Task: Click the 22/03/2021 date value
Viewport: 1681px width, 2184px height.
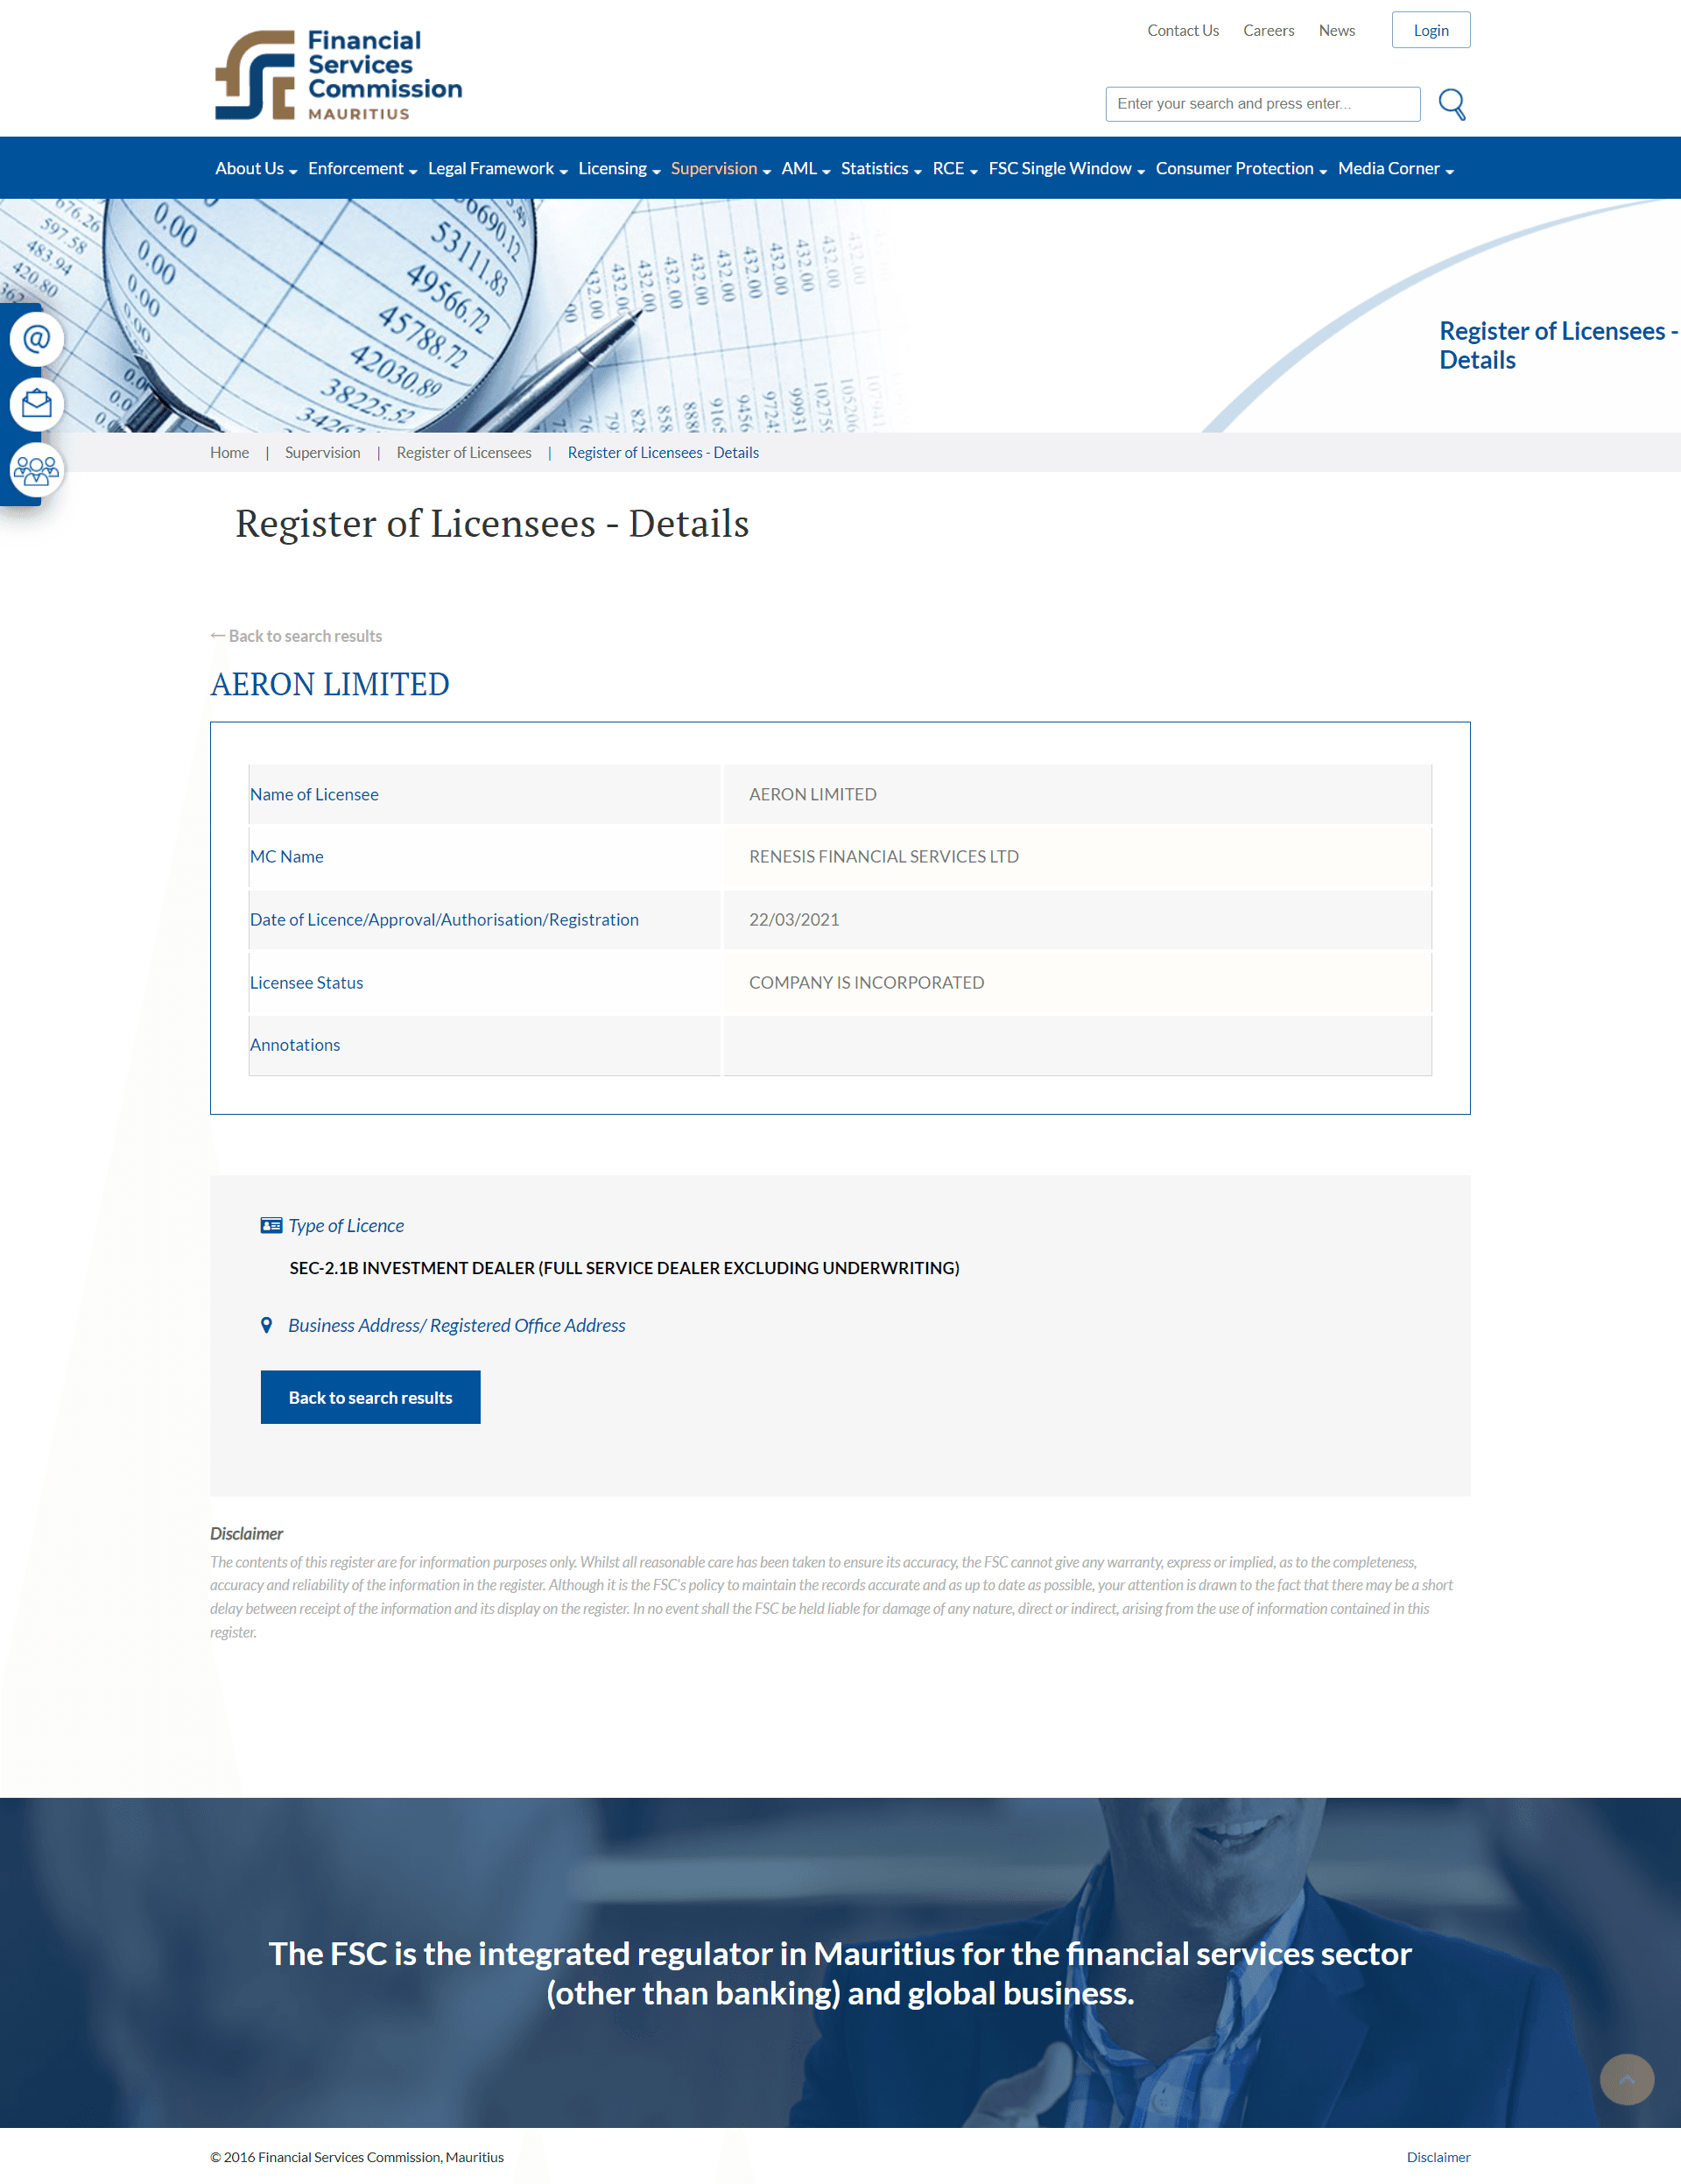Action: click(794, 920)
